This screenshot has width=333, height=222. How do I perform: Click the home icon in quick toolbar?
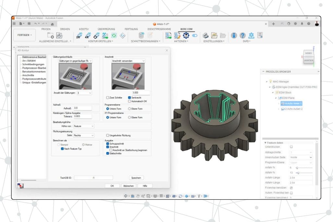(x=52, y=24)
